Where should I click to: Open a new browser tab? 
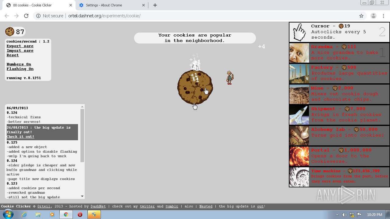click(x=155, y=5)
